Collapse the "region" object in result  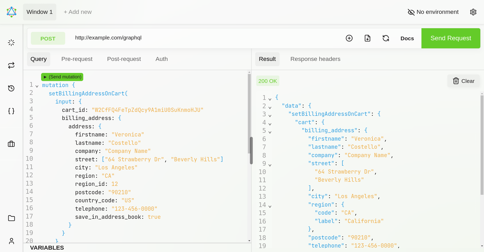click(270, 207)
